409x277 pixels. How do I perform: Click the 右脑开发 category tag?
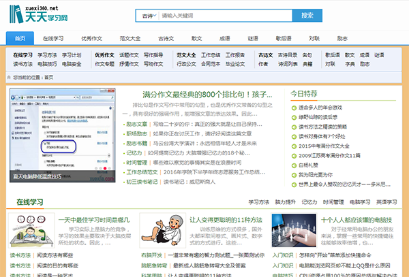pyautogui.click(x=151, y=255)
